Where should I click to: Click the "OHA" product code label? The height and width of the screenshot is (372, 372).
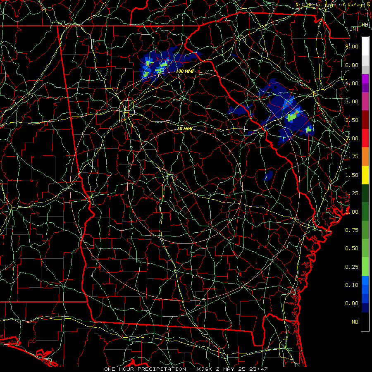tap(363, 25)
